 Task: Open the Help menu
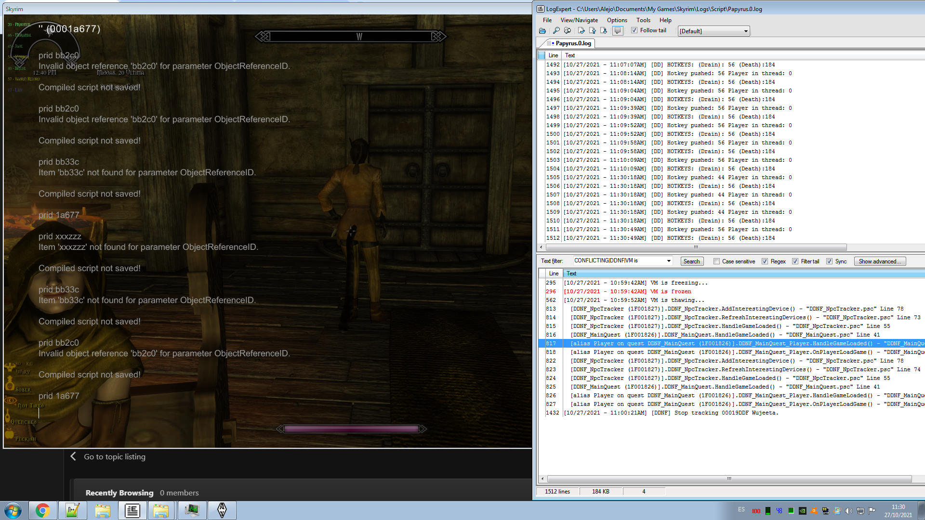tap(665, 20)
